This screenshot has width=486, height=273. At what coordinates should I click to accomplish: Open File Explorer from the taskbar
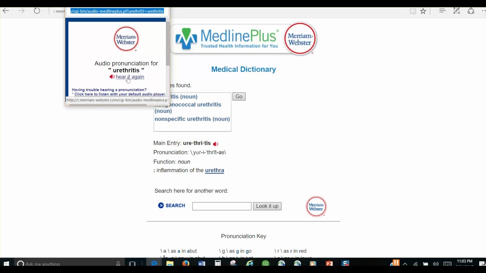click(170, 264)
